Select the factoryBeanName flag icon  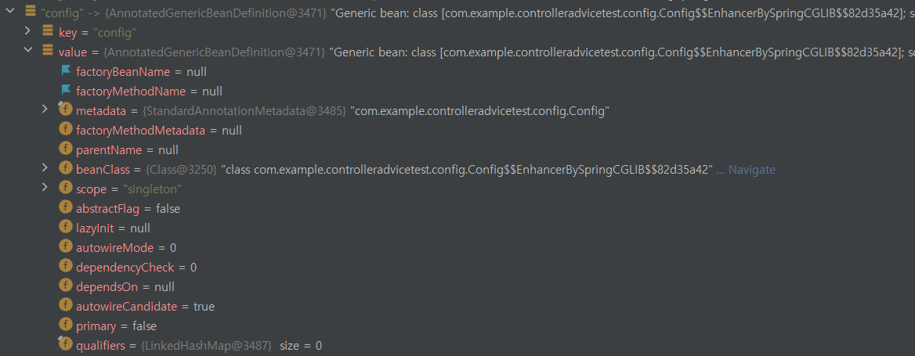[x=66, y=70]
